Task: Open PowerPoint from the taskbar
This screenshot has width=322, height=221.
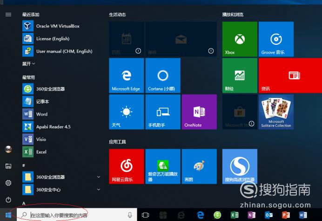Action: pos(286,215)
